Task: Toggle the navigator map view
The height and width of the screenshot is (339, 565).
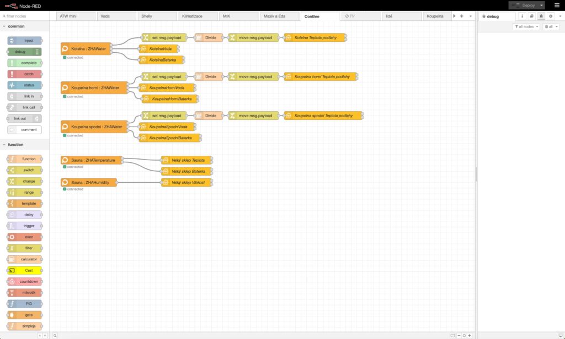Action: (452, 335)
